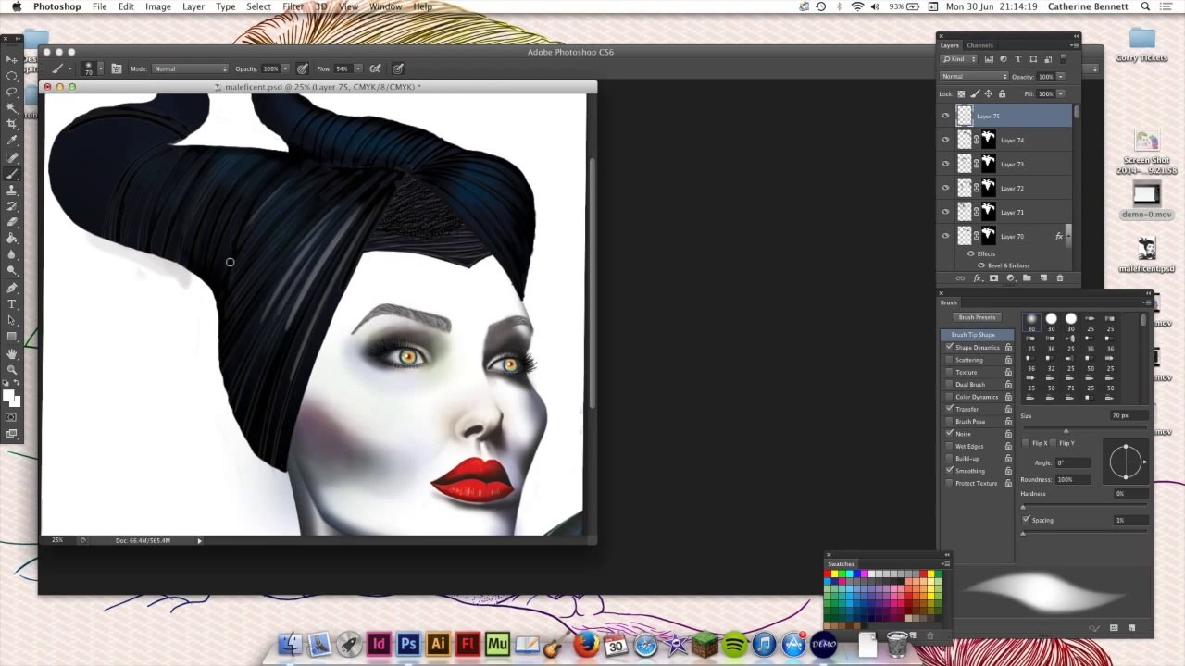Open the brush preset picker arrow
Viewport: 1185px width, 666px height.
click(x=100, y=69)
